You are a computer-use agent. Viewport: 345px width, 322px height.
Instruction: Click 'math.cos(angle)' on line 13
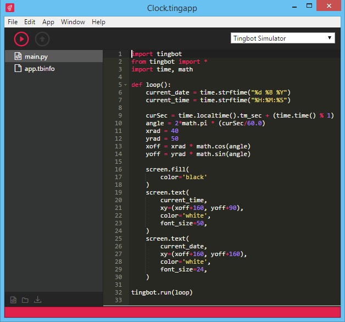pos(224,146)
